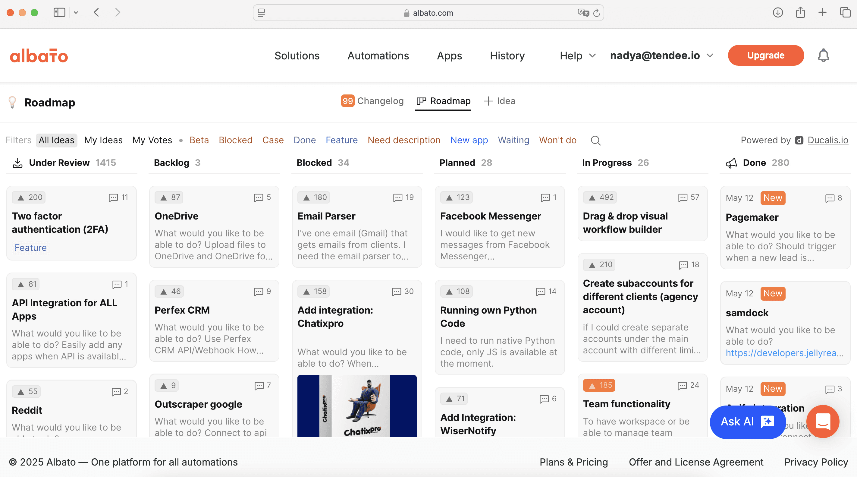Toggle the Blocked tag filter
Screen dimensions: 857x477
click(236, 140)
